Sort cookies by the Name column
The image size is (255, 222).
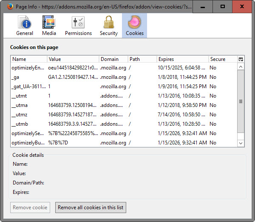point(29,59)
